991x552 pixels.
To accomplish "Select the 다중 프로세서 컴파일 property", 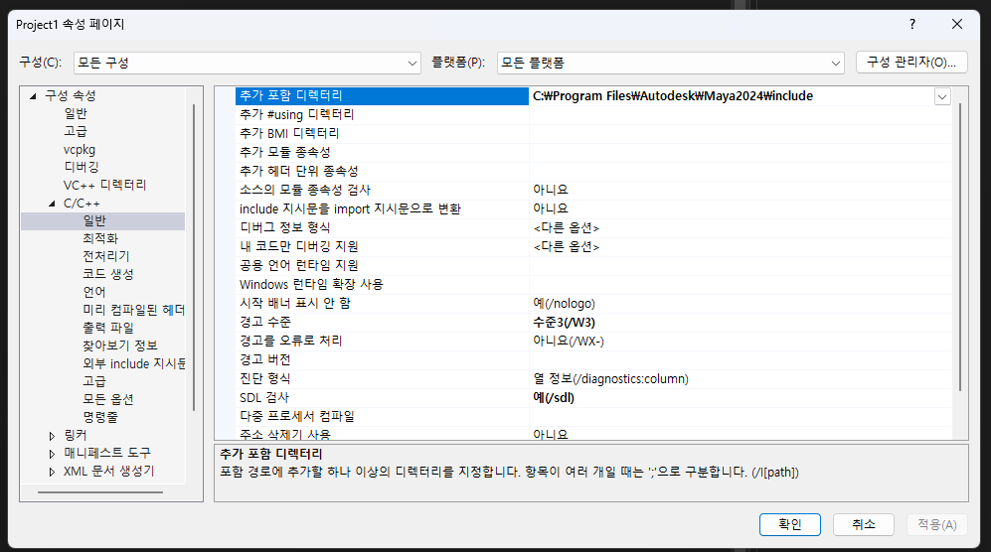I will 382,417.
